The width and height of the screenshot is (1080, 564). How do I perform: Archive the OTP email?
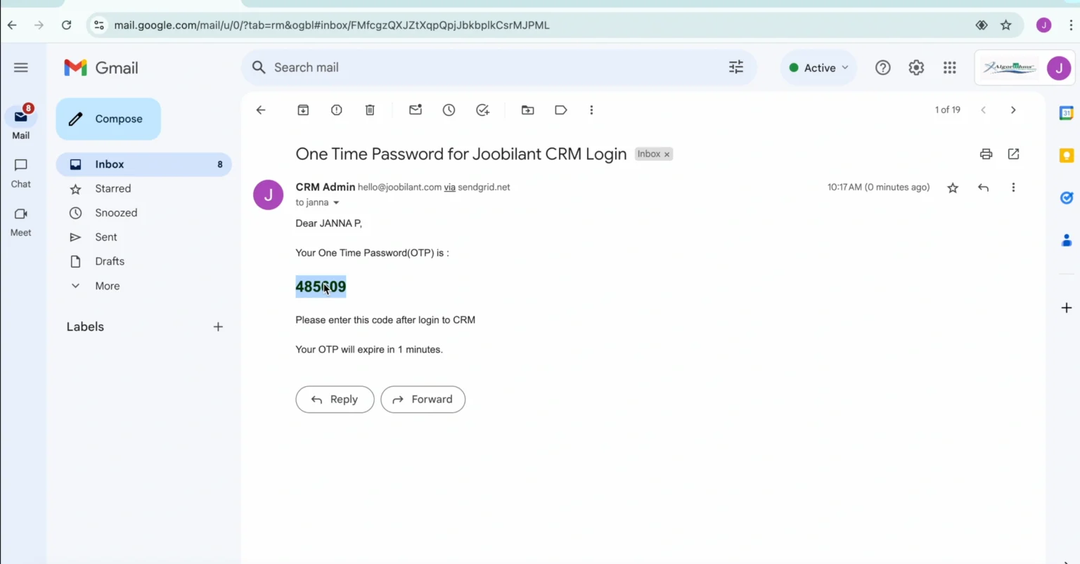tap(303, 110)
